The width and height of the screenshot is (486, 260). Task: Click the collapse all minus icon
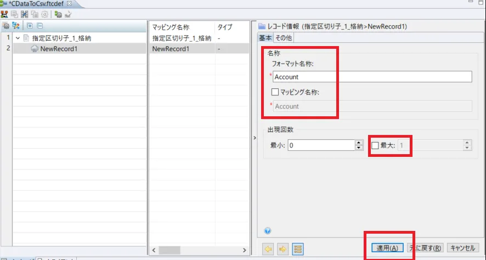39,26
